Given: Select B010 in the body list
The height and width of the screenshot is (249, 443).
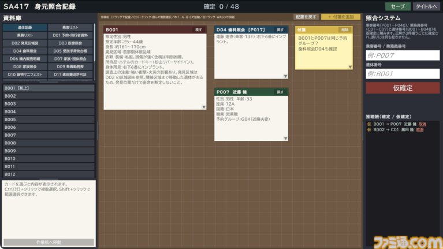Looking at the screenshot, I should pyautogui.click(x=49, y=158).
